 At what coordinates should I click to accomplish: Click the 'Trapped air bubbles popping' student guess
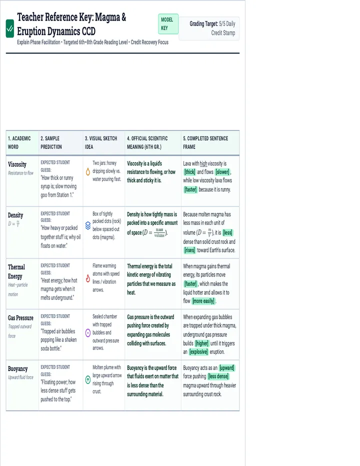point(59,339)
